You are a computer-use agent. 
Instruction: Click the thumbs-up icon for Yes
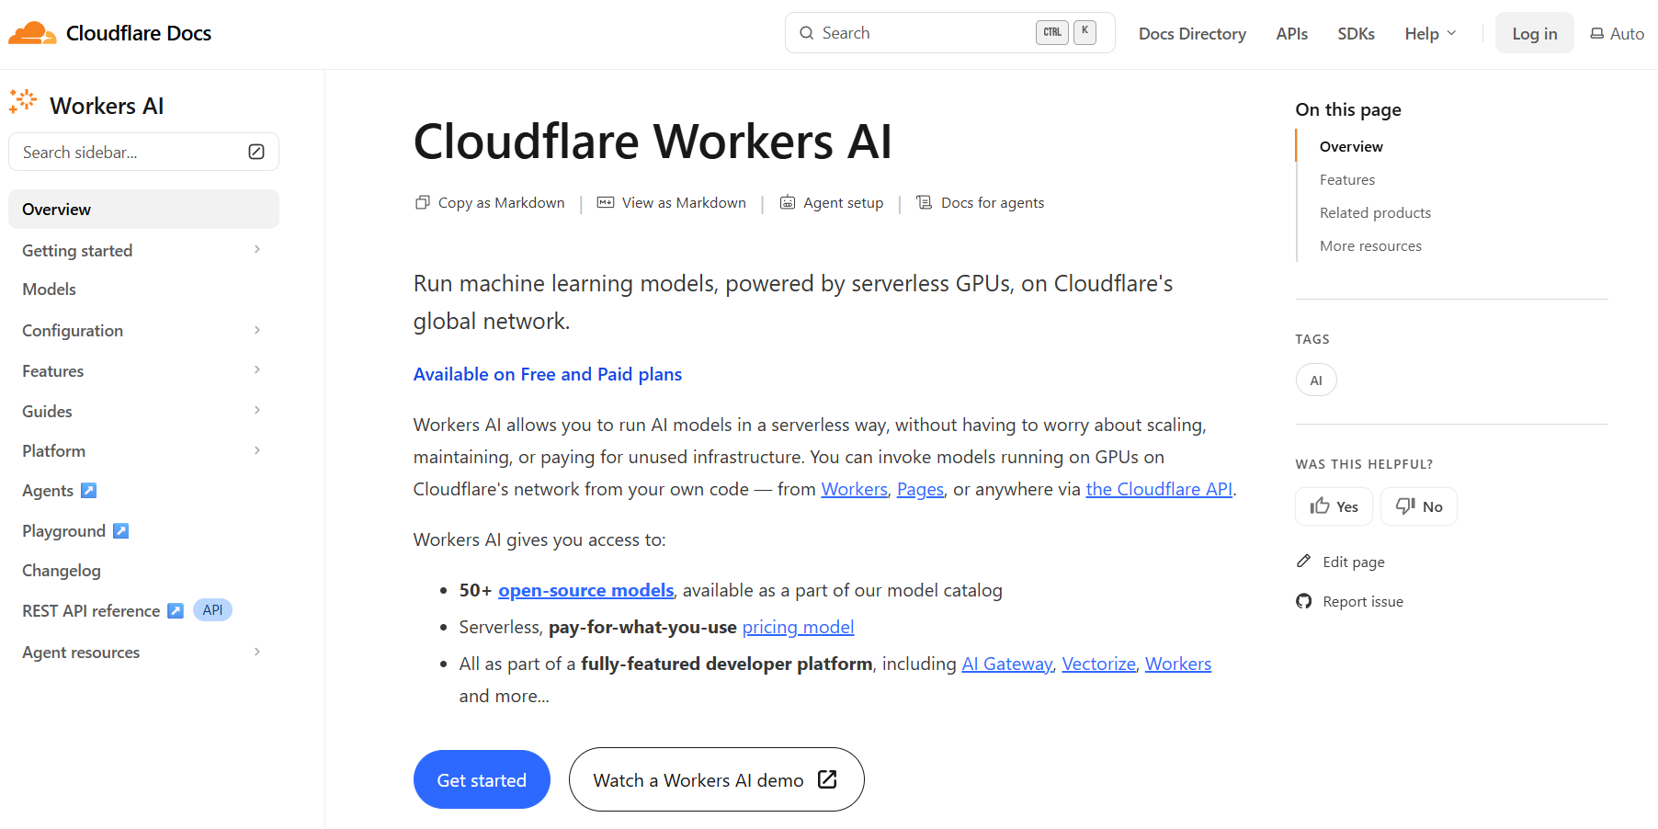(x=1320, y=506)
